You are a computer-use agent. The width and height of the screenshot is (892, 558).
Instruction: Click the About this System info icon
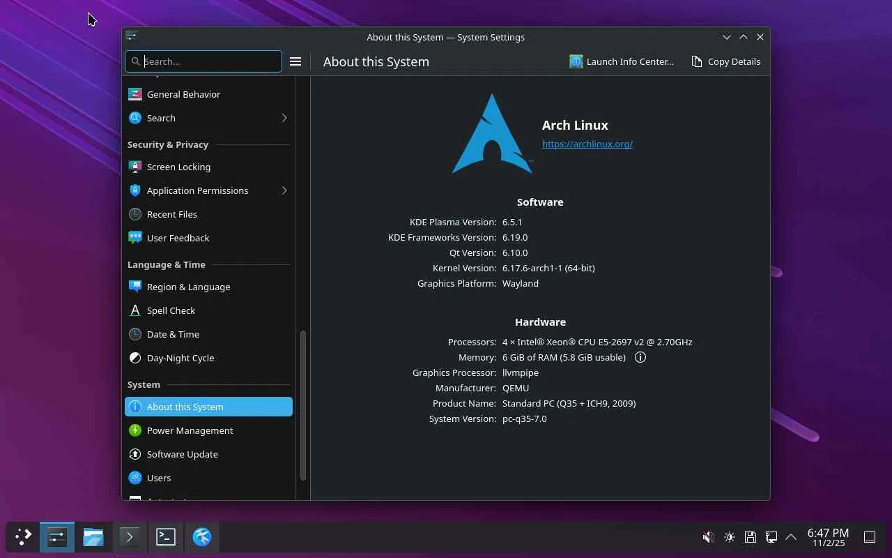[135, 407]
